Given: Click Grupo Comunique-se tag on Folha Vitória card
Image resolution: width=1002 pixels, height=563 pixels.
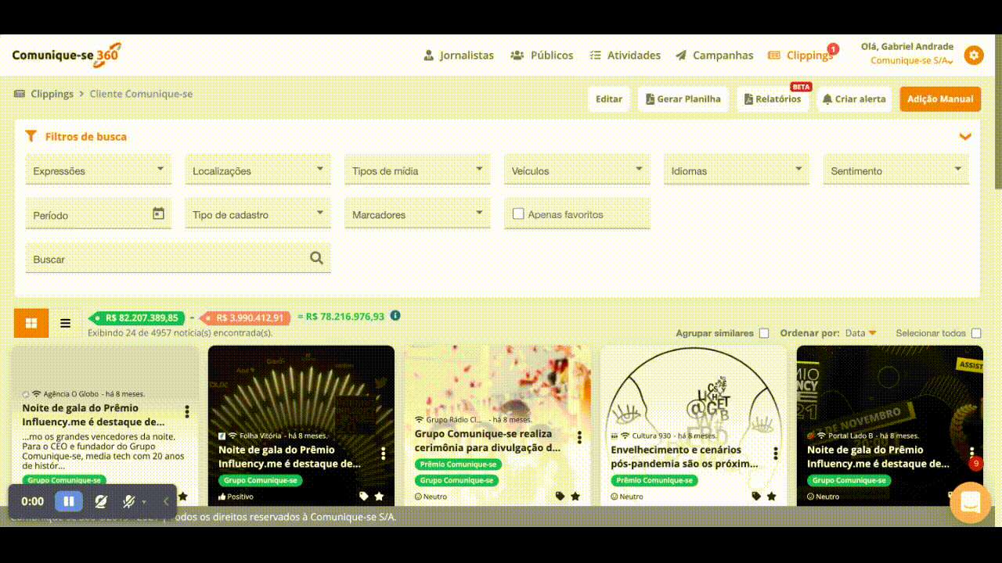Looking at the screenshot, I should 261,480.
